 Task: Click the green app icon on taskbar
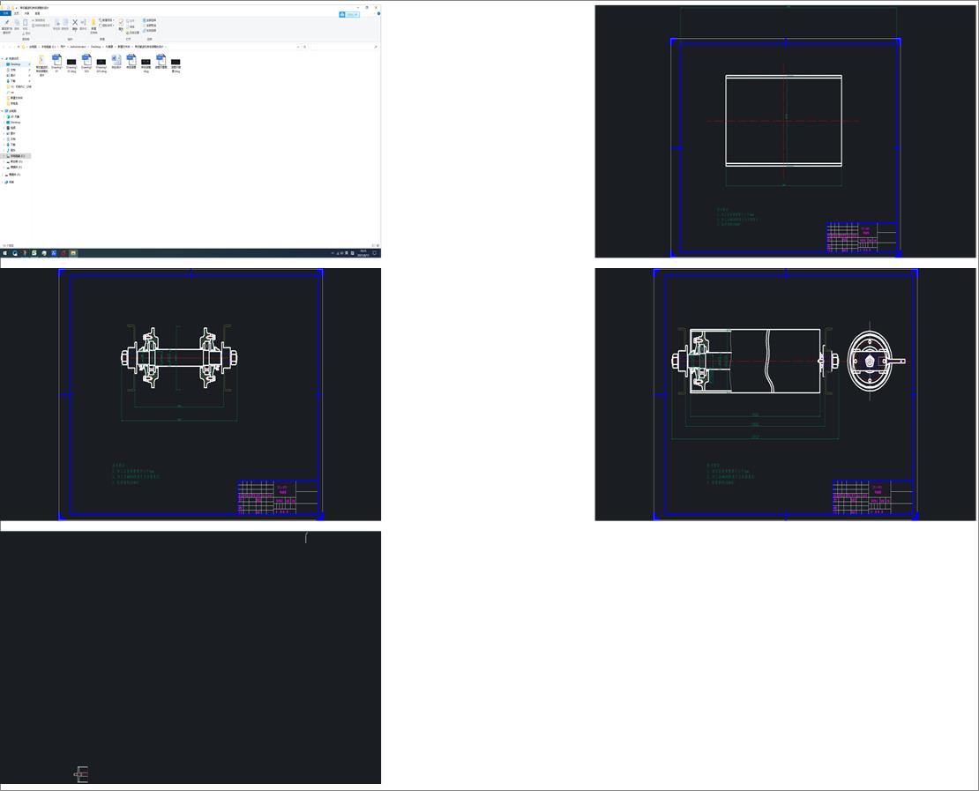coord(34,253)
